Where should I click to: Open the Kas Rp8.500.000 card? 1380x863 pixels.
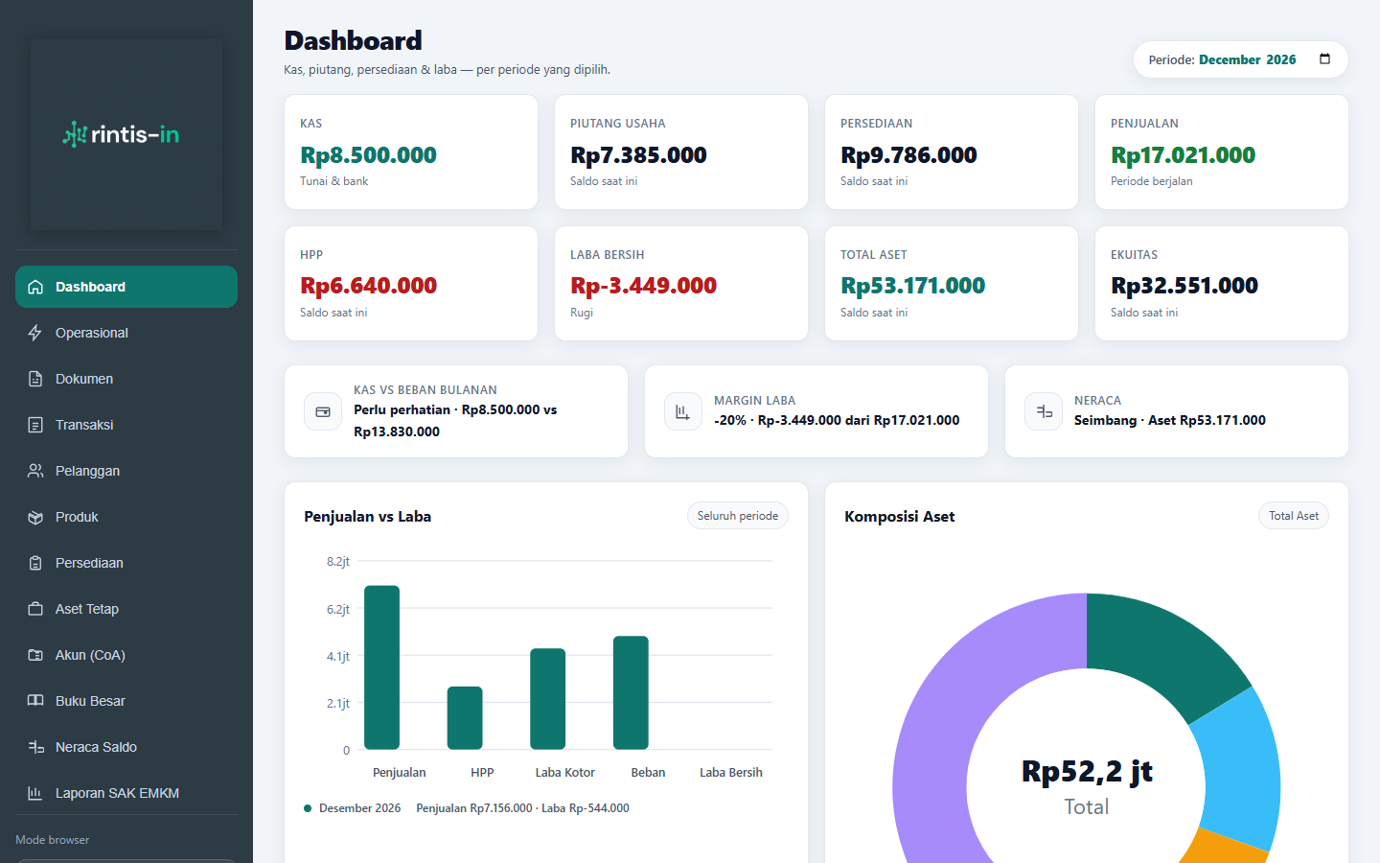(x=411, y=152)
